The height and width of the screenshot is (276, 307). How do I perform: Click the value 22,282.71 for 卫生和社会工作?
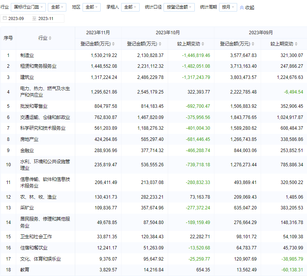click(200, 236)
